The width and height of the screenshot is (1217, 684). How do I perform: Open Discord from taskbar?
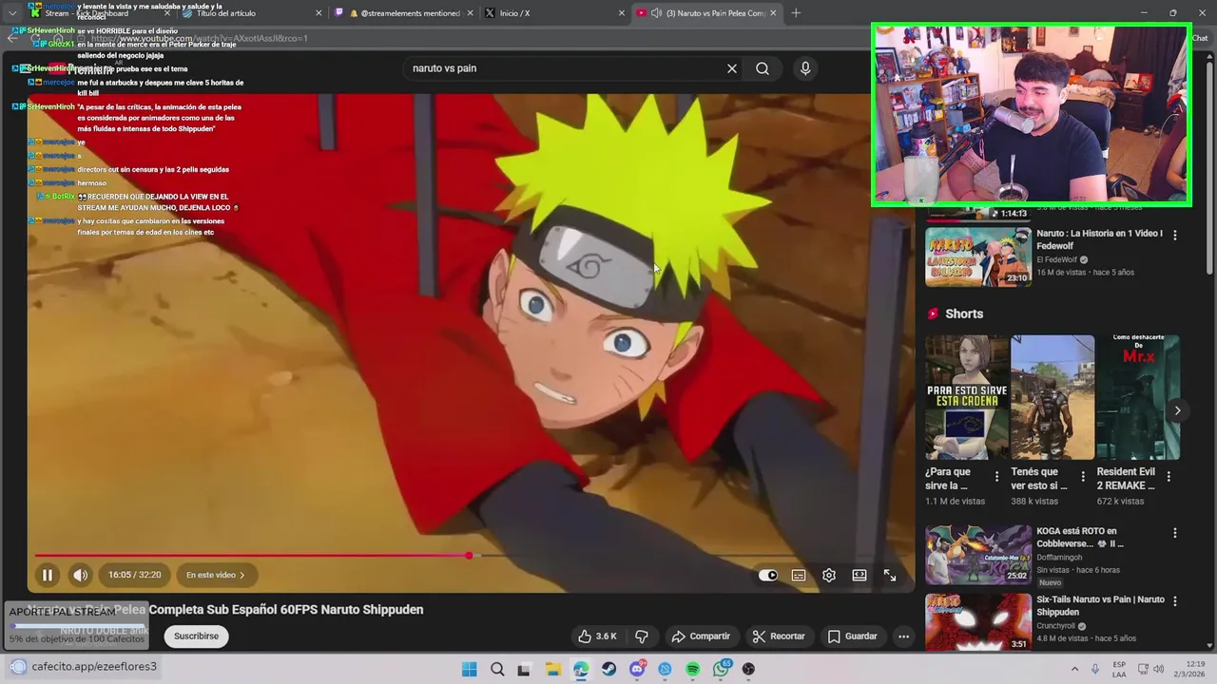637,669
